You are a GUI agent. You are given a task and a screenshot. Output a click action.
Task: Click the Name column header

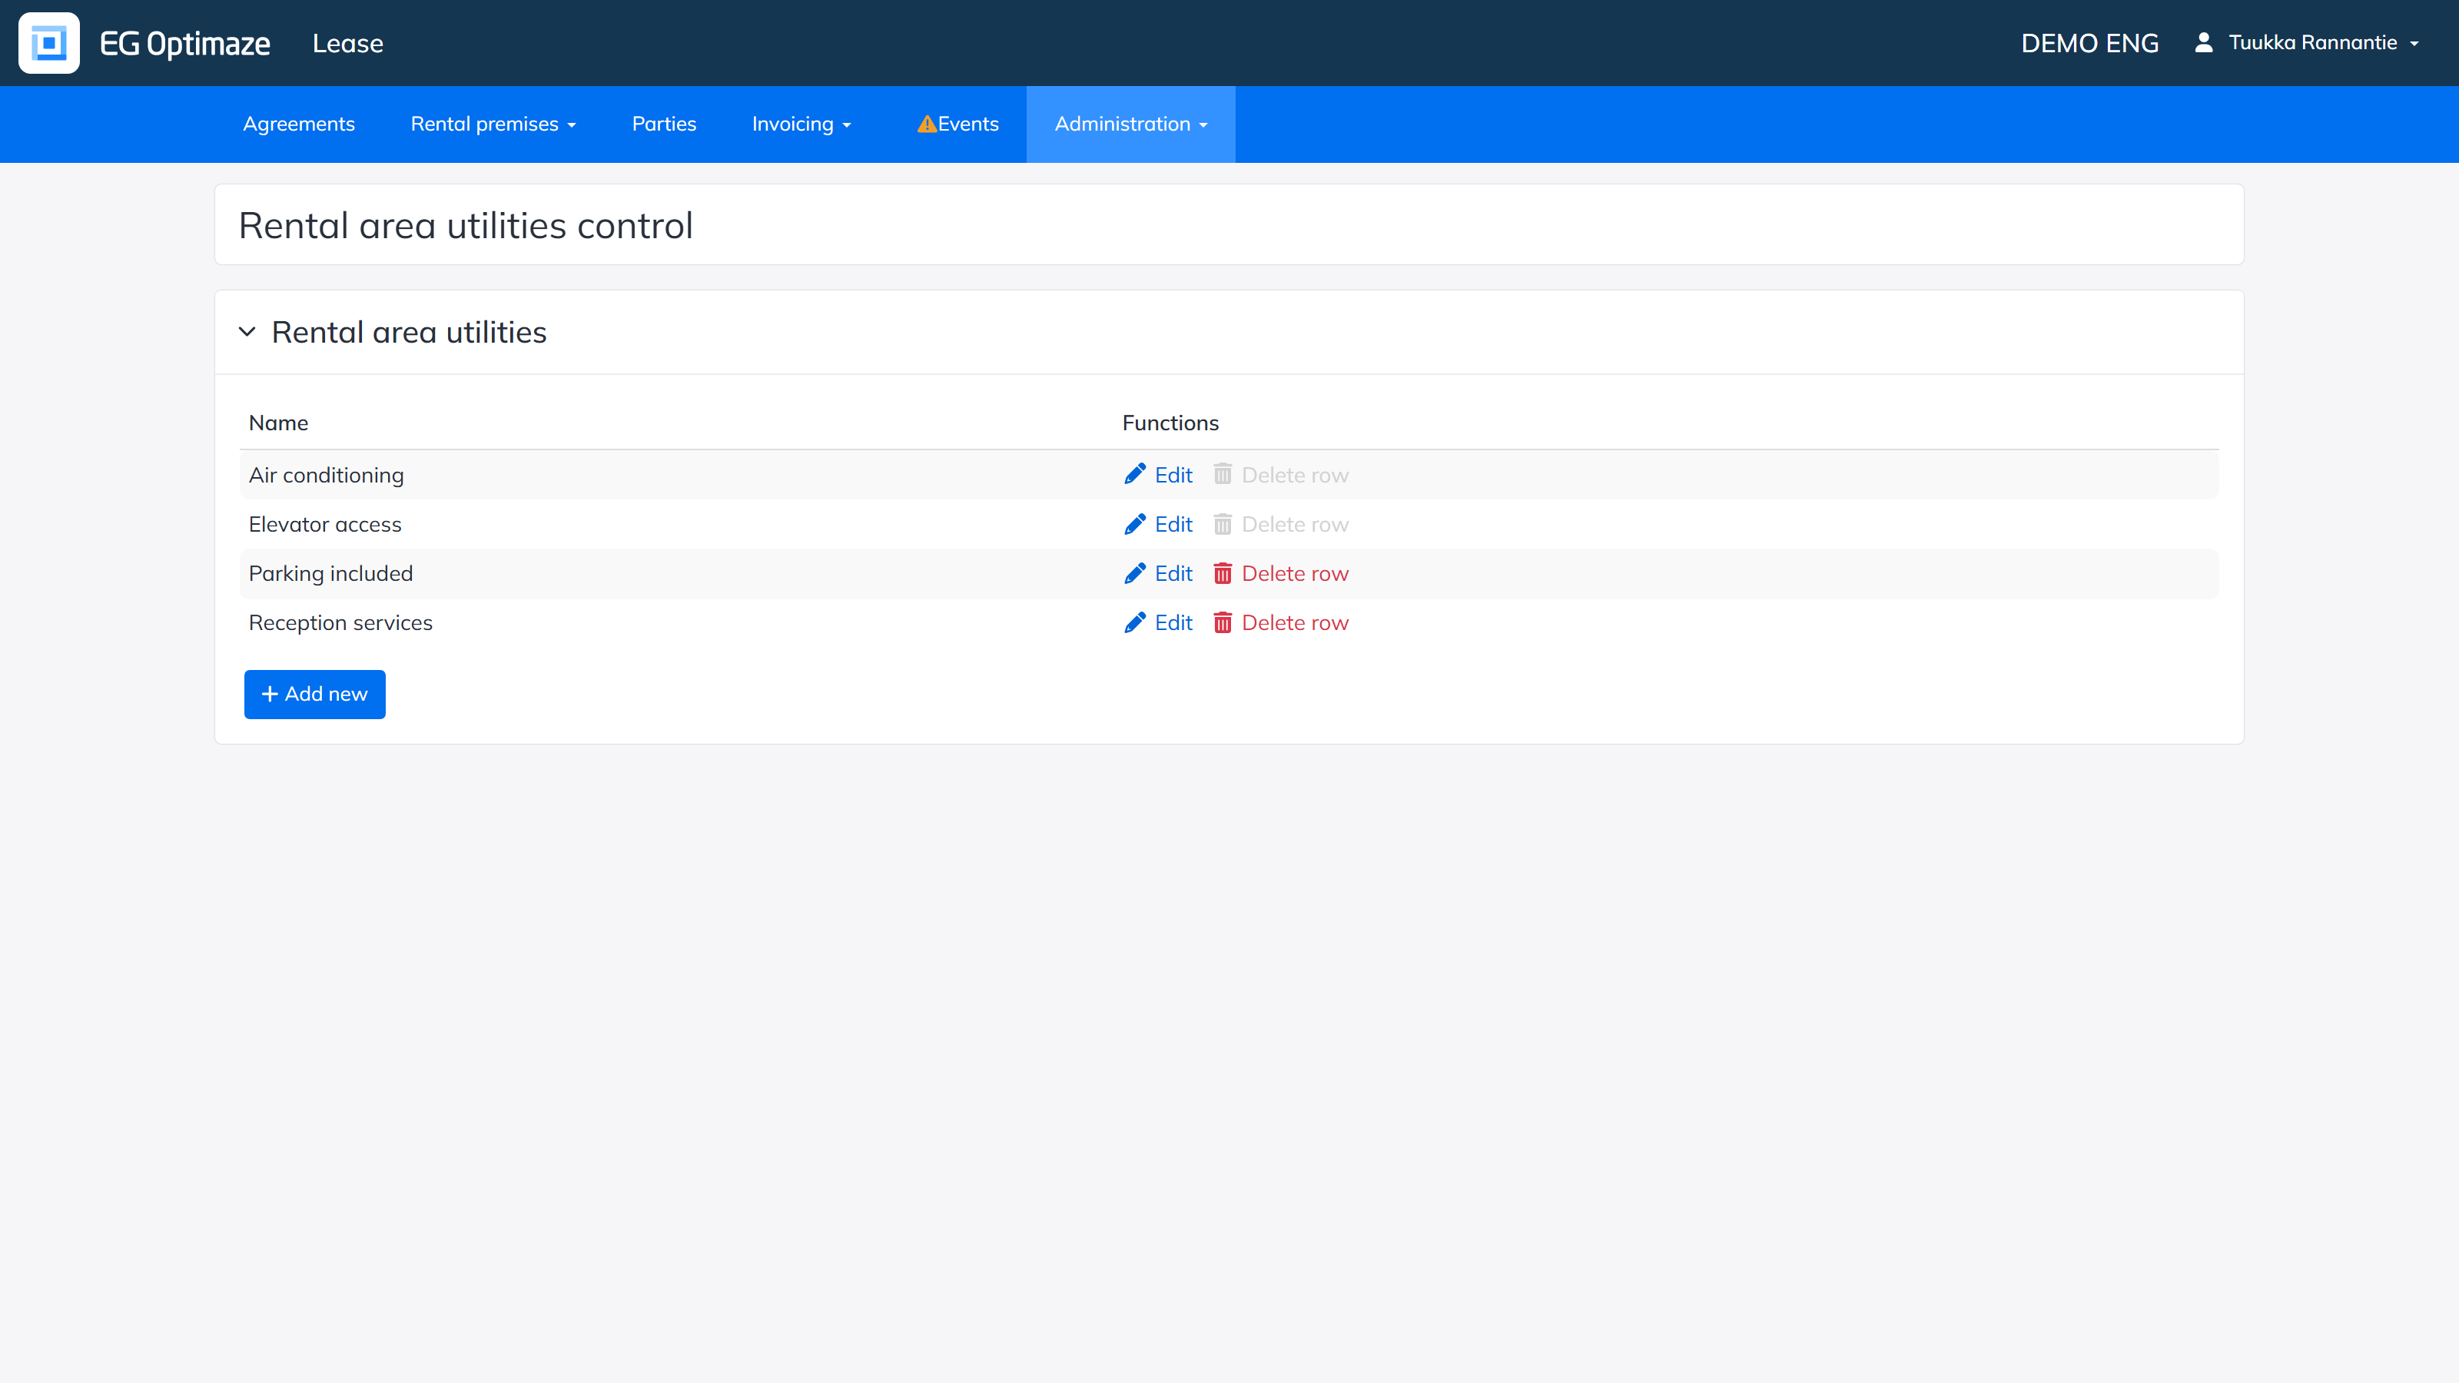pos(277,423)
